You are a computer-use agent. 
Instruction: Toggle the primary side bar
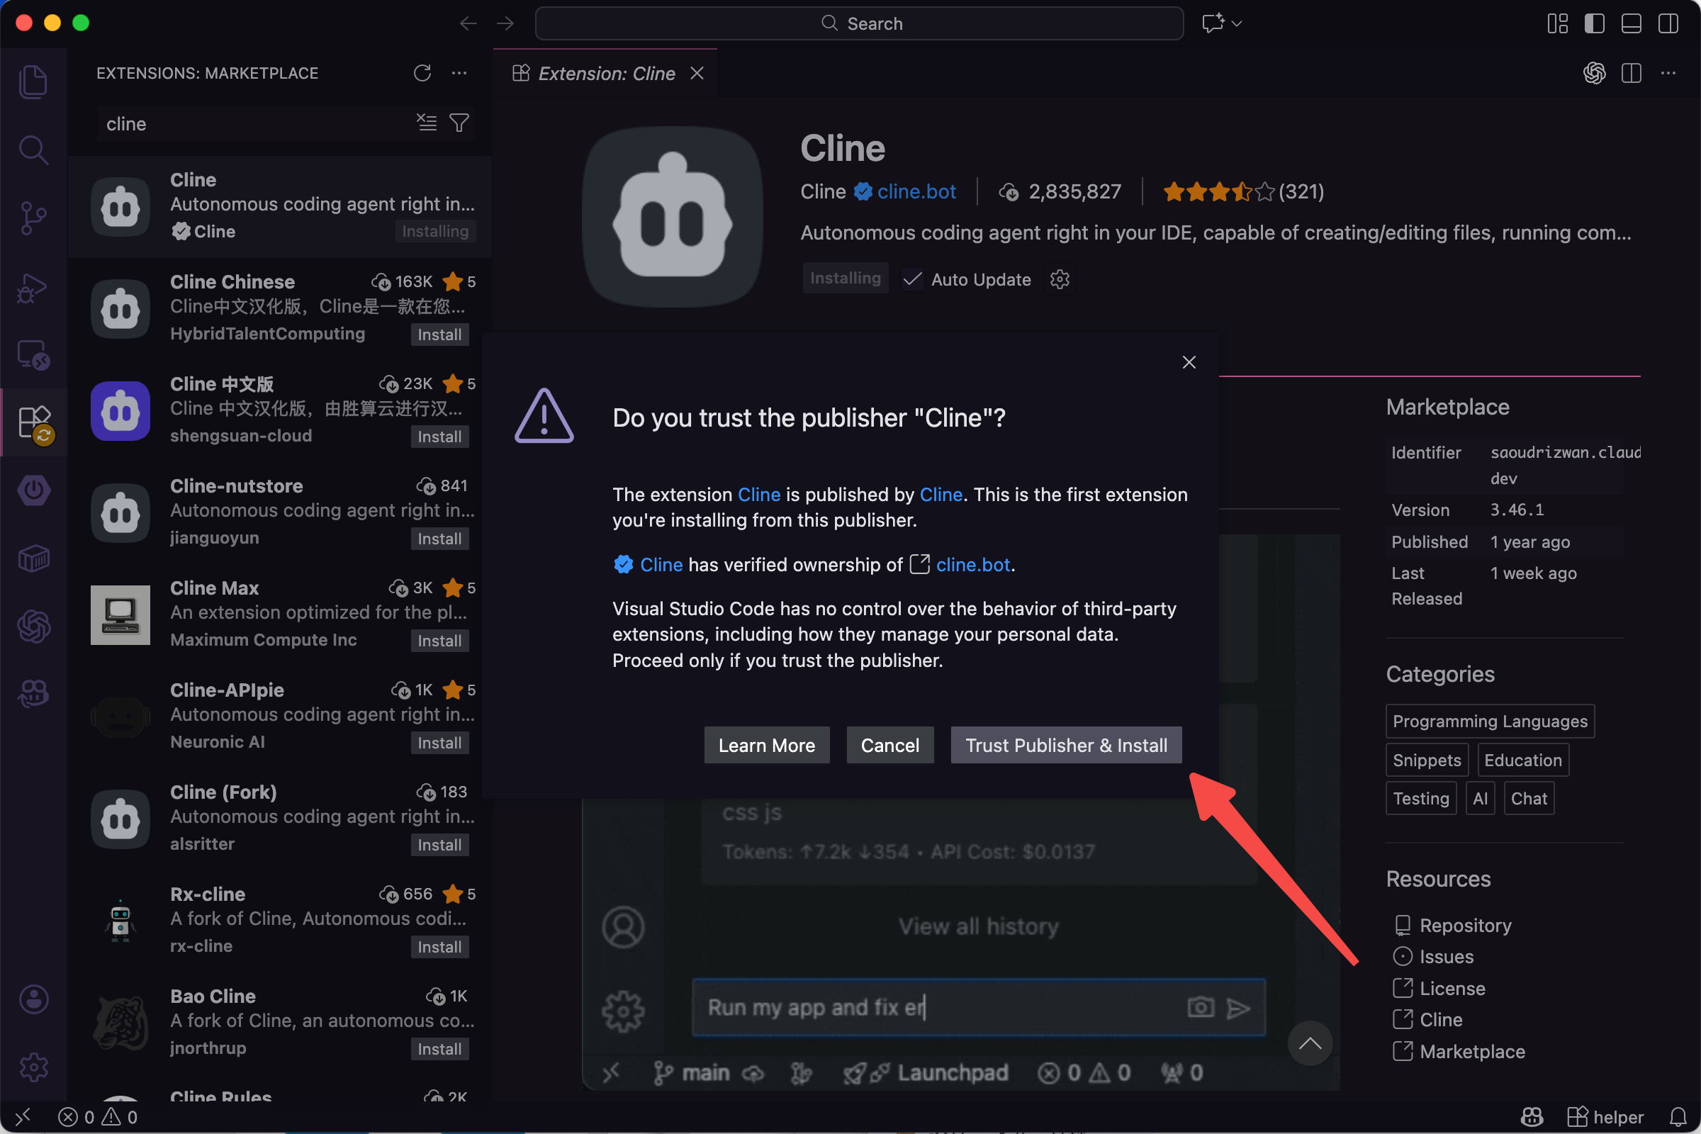point(1594,23)
